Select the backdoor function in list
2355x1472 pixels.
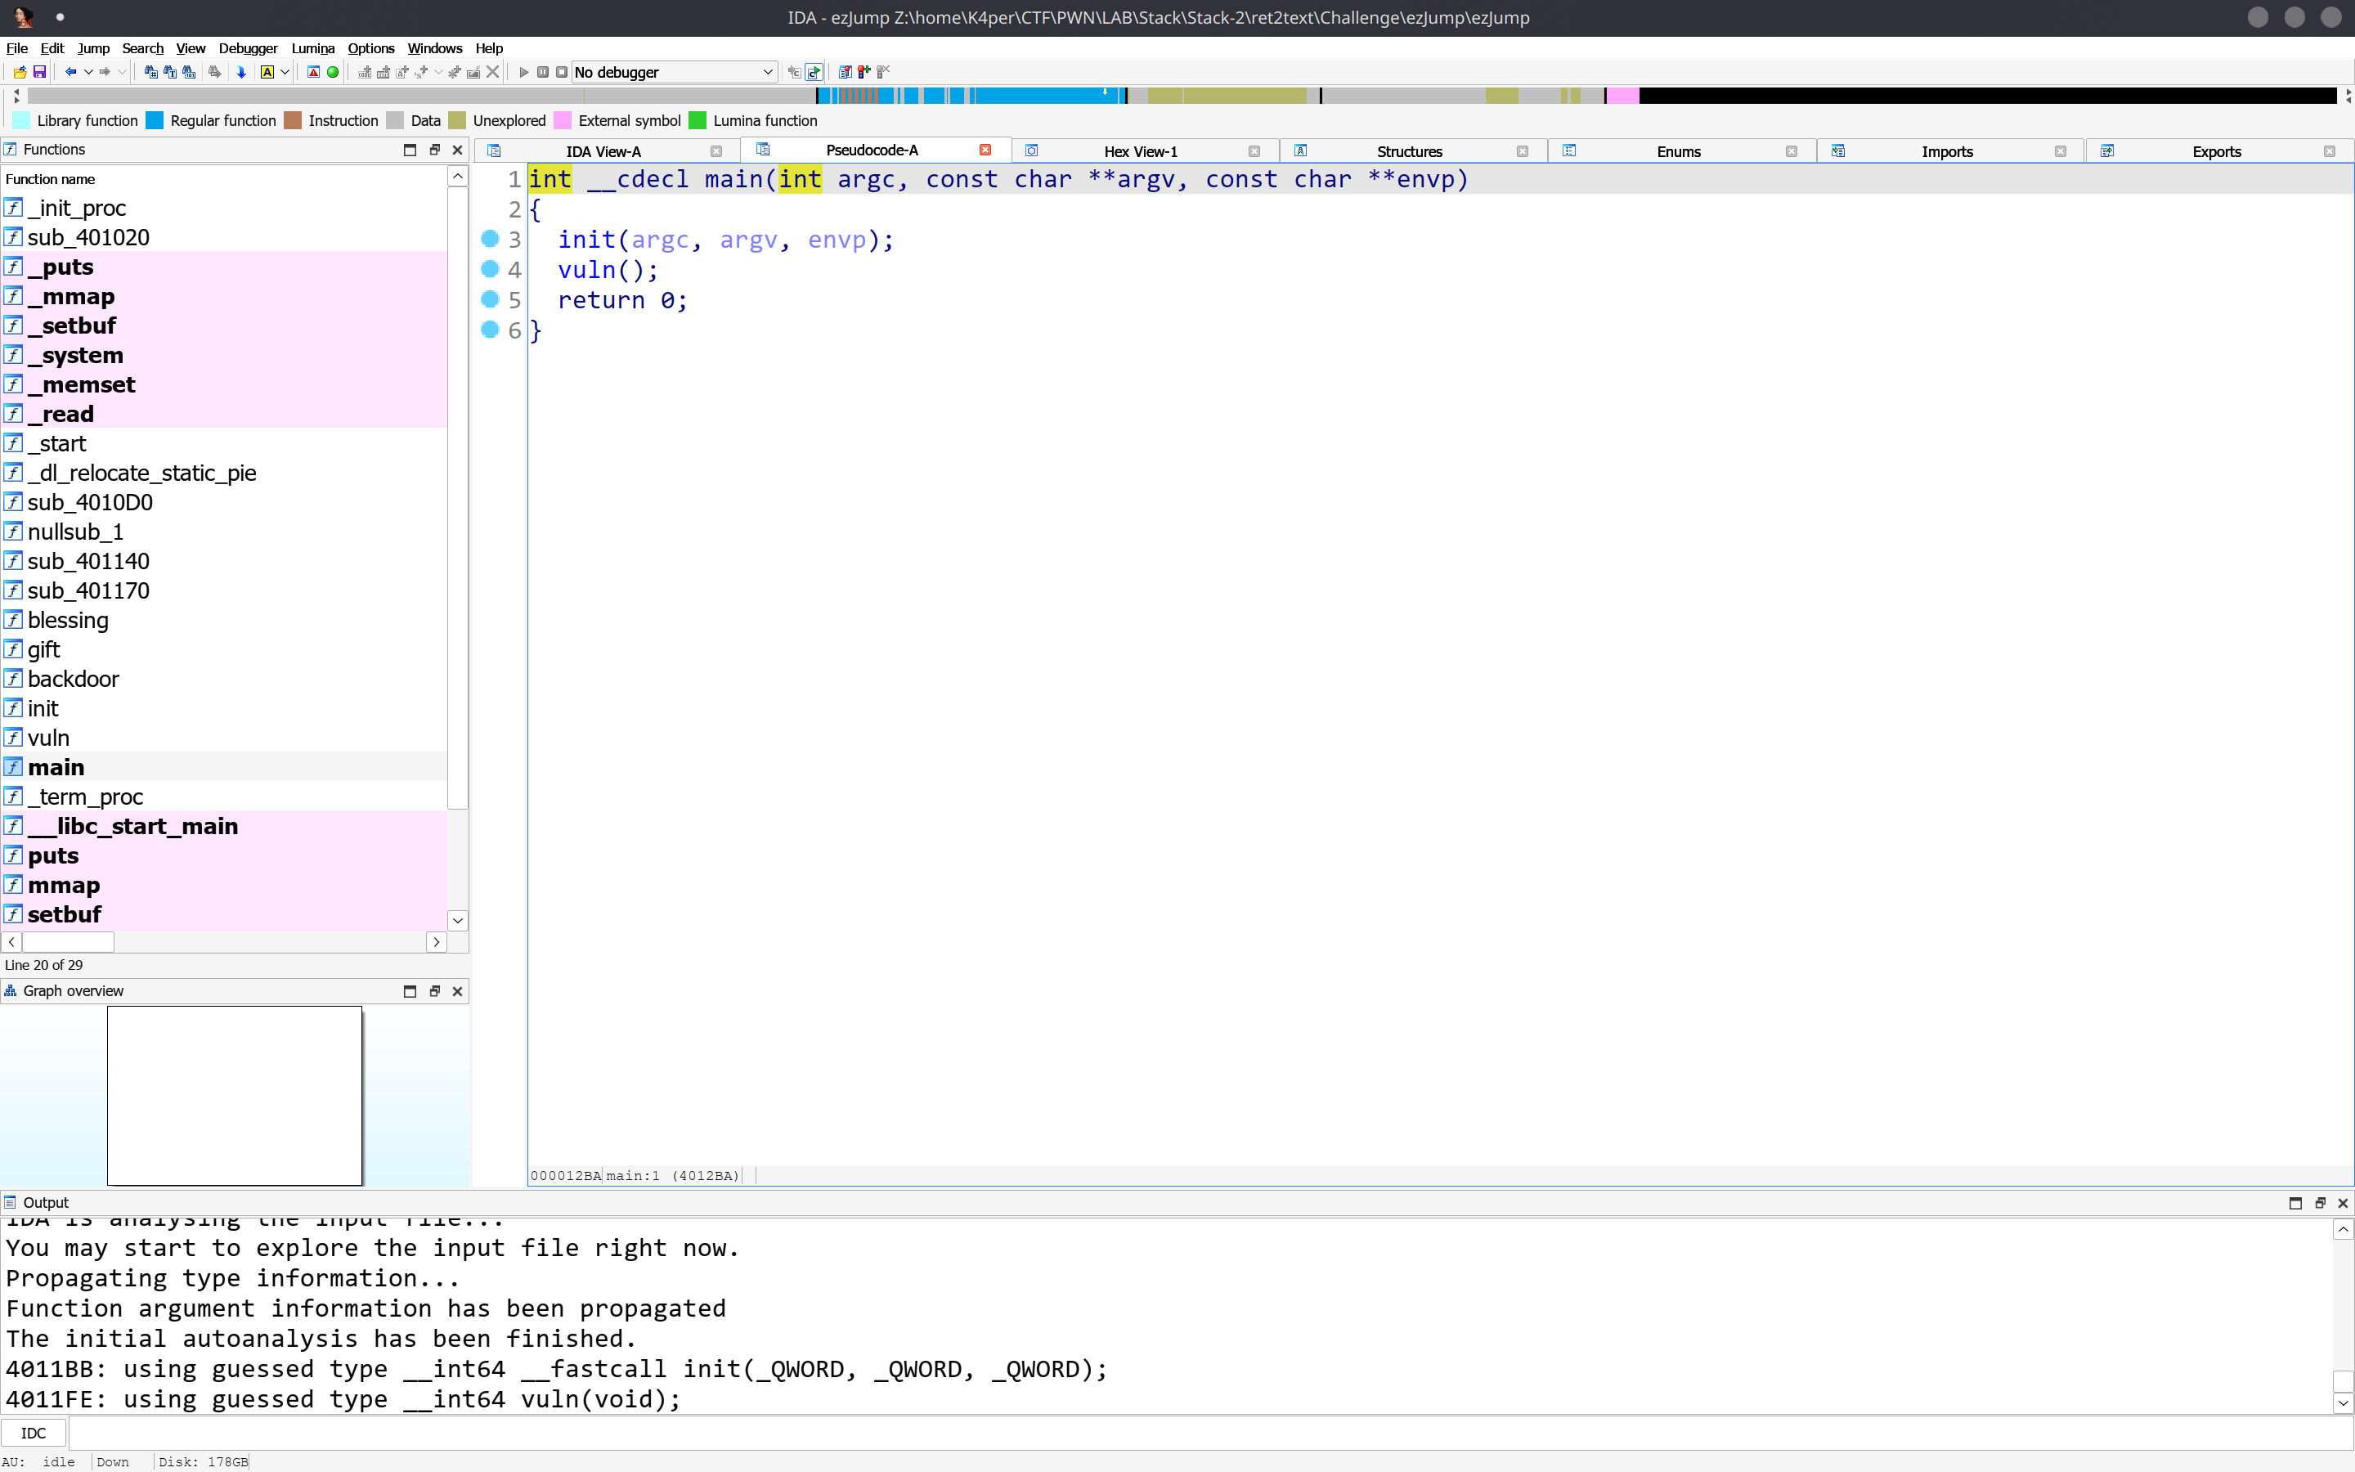pyautogui.click(x=73, y=680)
